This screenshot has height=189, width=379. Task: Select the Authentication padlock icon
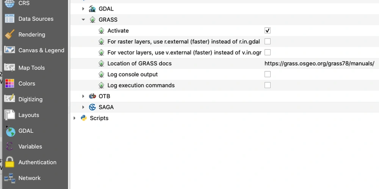[x=10, y=162]
